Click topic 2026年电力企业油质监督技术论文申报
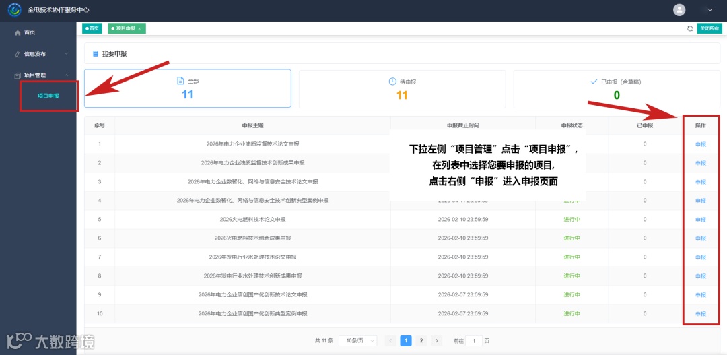 (252, 144)
